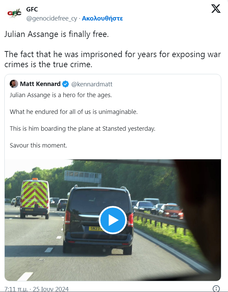Click the X logo icon

pos(216,9)
